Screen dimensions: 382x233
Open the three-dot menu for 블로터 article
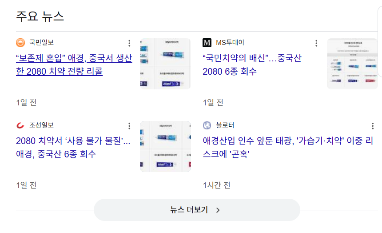point(373,126)
